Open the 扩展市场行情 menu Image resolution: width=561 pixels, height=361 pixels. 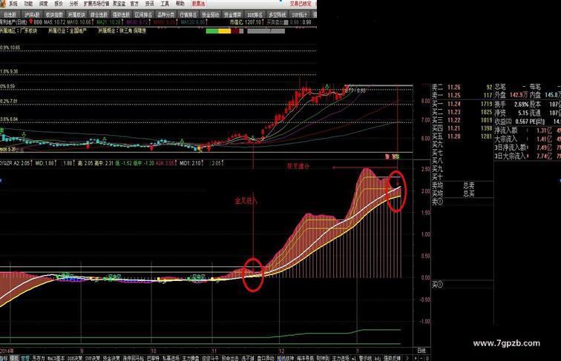coord(96,4)
